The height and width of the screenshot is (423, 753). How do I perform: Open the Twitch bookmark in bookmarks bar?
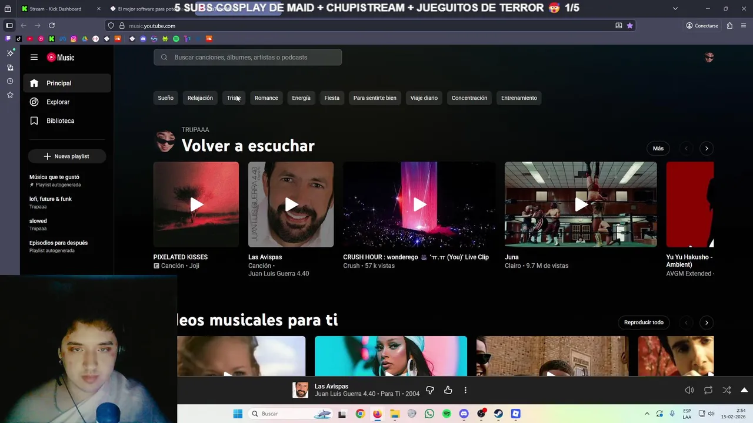point(8,39)
